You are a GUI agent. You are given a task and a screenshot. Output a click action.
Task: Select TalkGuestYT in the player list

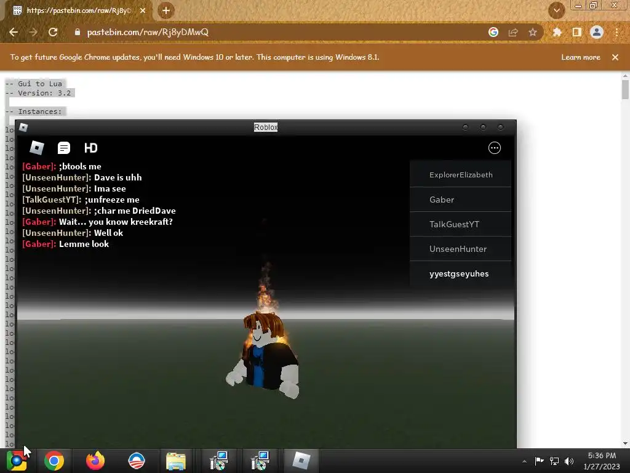coord(460,224)
